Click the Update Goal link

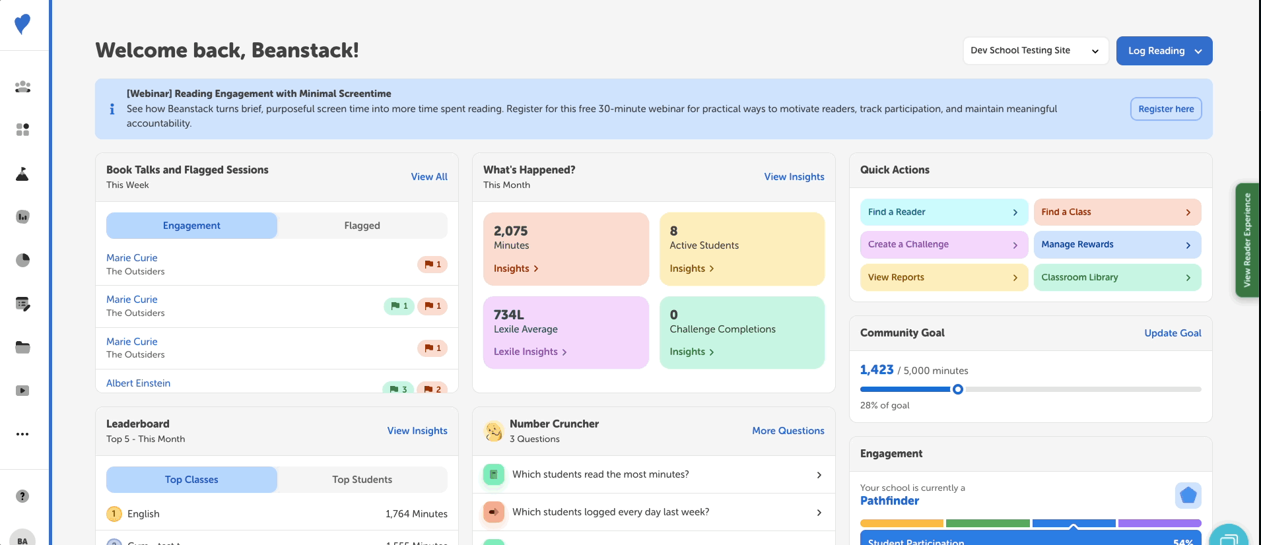point(1173,333)
